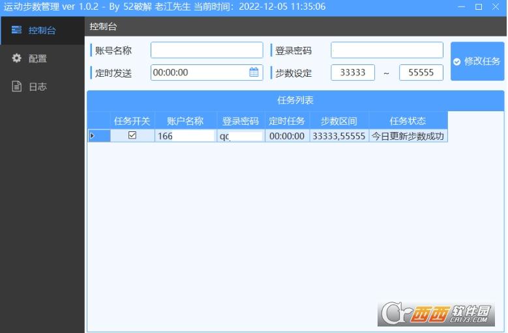Image resolution: width=508 pixels, height=333 pixels.
Task: Toggle the 任务开关 checkbox for account 166
Action: click(x=132, y=135)
